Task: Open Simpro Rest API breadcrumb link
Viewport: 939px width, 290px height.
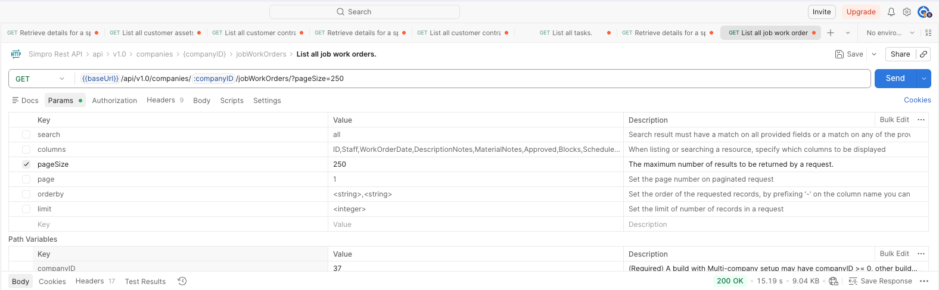Action: pyautogui.click(x=55, y=54)
